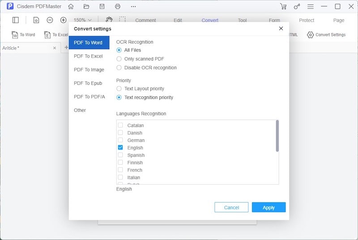This screenshot has height=240, width=358.
Task: Click the Cancel button
Action: click(x=231, y=207)
